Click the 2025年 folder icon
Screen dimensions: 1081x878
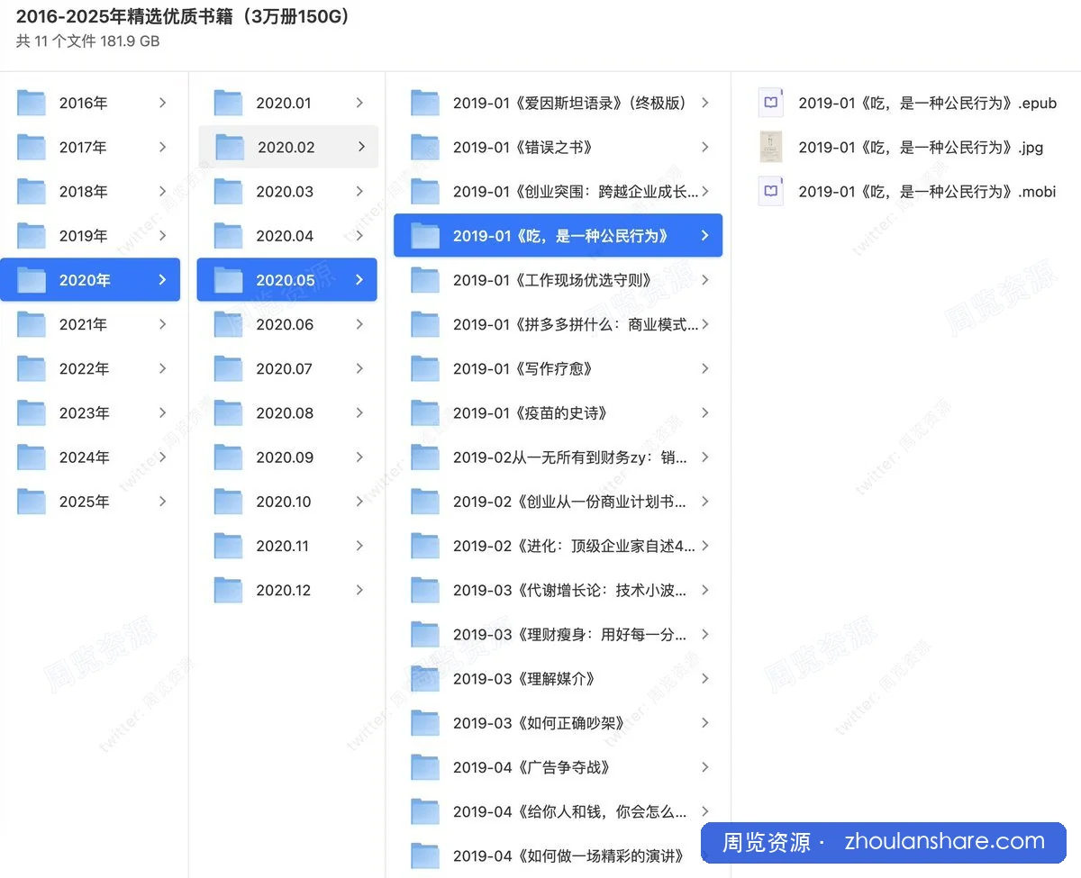(x=32, y=502)
